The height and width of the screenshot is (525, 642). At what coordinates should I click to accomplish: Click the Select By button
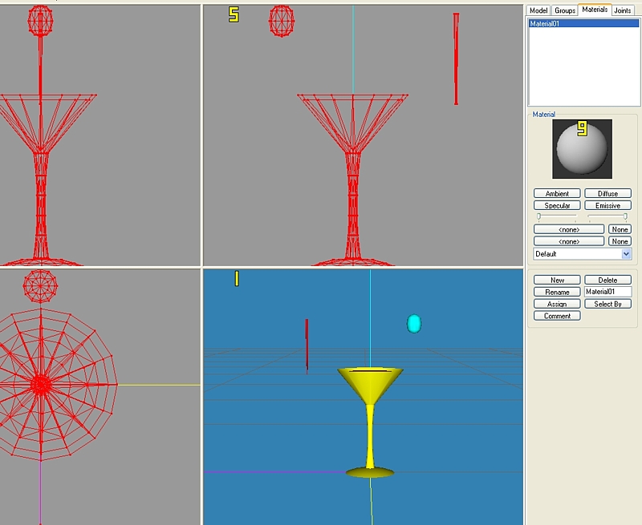pyautogui.click(x=607, y=305)
